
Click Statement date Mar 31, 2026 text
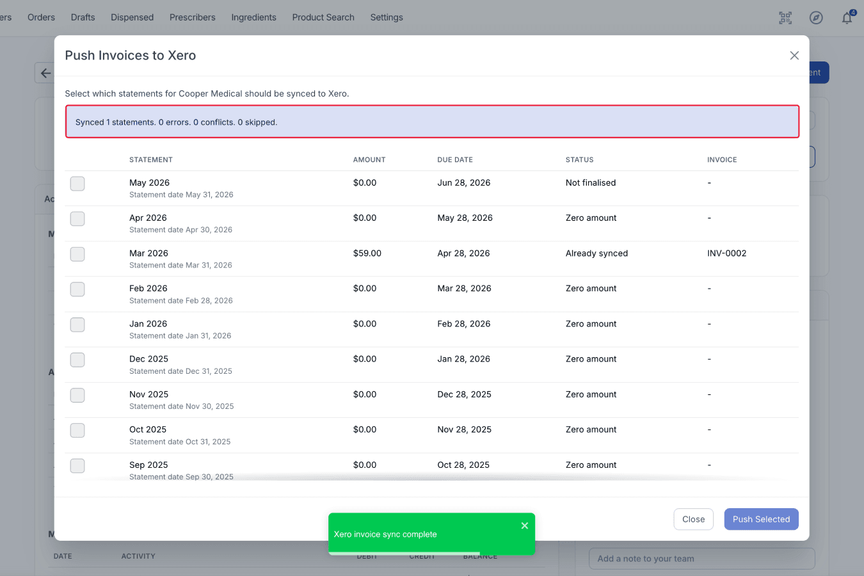click(x=180, y=266)
